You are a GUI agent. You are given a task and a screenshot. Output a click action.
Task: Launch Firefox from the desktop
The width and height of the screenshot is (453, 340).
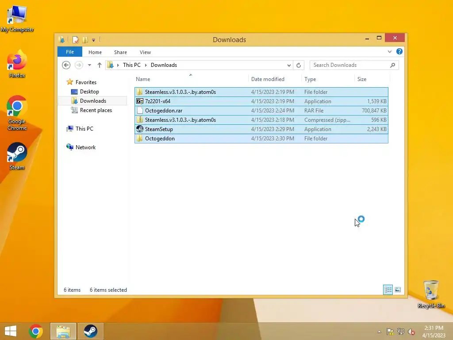[17, 64]
